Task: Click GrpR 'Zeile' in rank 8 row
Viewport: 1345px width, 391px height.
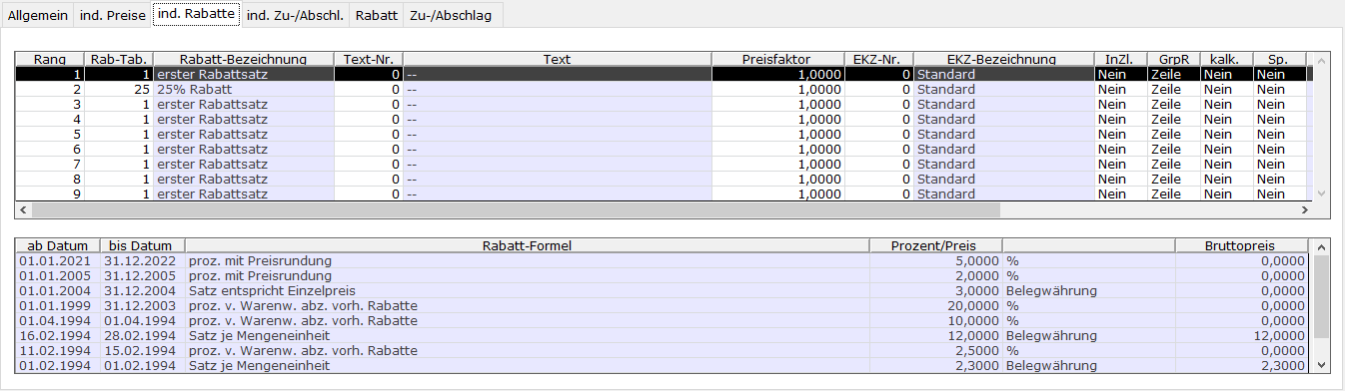Action: pyautogui.click(x=1173, y=179)
